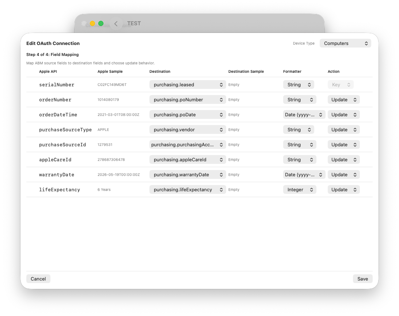Click the serialNumber API field name
This screenshot has width=399, height=316.
pos(57,85)
